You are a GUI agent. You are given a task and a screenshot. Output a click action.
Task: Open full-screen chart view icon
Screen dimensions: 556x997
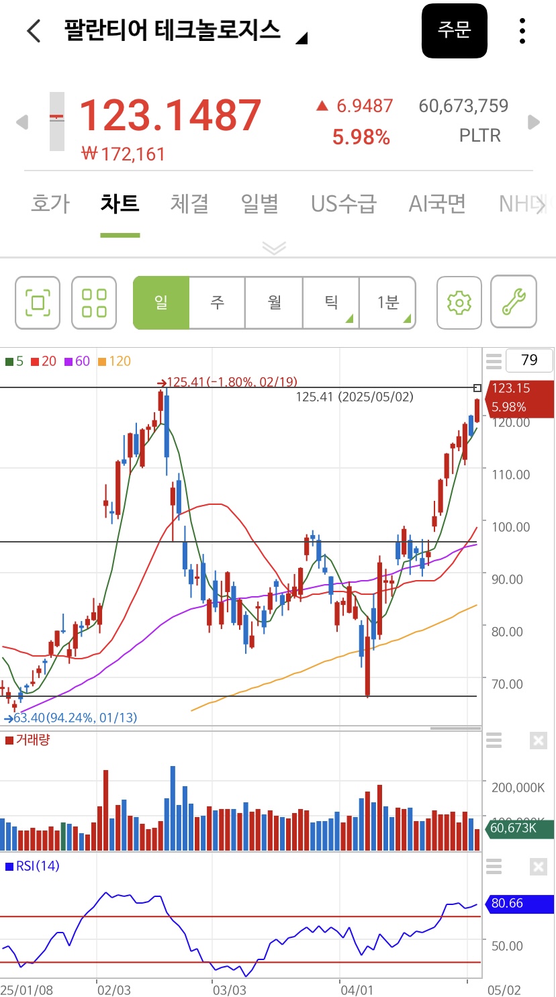coord(38,303)
